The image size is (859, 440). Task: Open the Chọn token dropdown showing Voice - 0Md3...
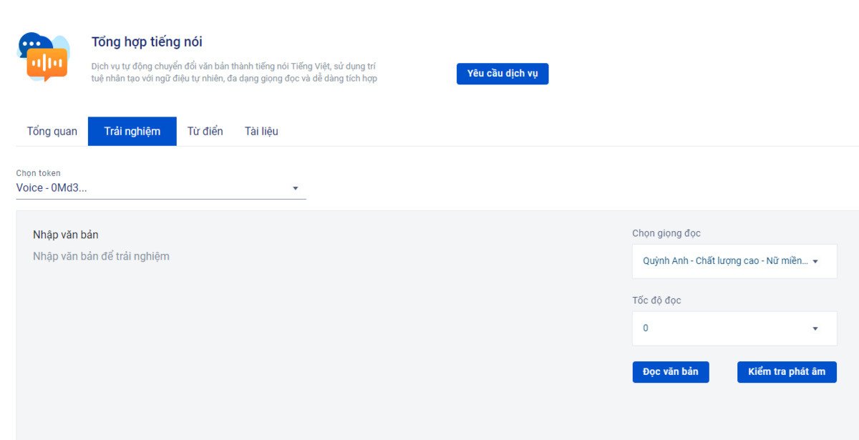(160, 188)
